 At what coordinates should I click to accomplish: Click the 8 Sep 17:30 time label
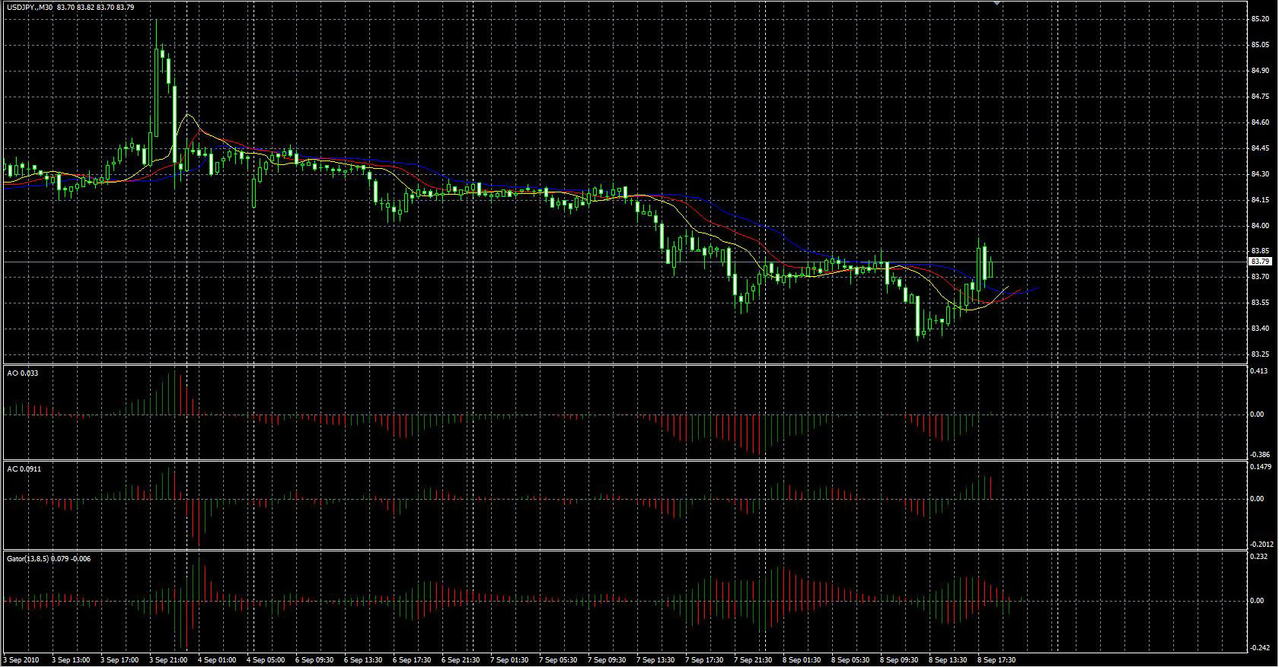996,660
